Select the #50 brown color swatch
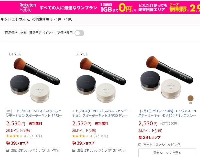The width and height of the screenshot is (200, 157). click(190, 98)
